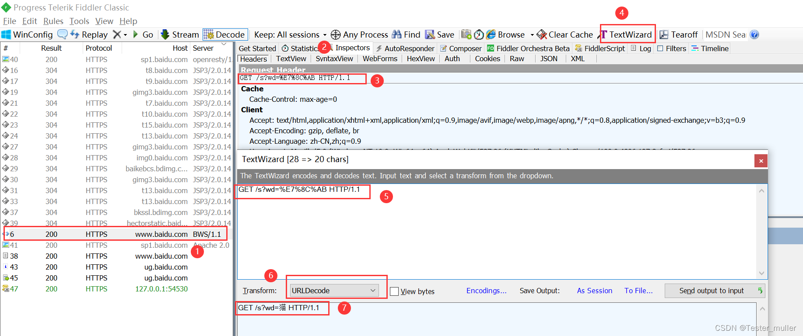Open the View menu
Screen dimensions: 803x336
[x=104, y=21]
